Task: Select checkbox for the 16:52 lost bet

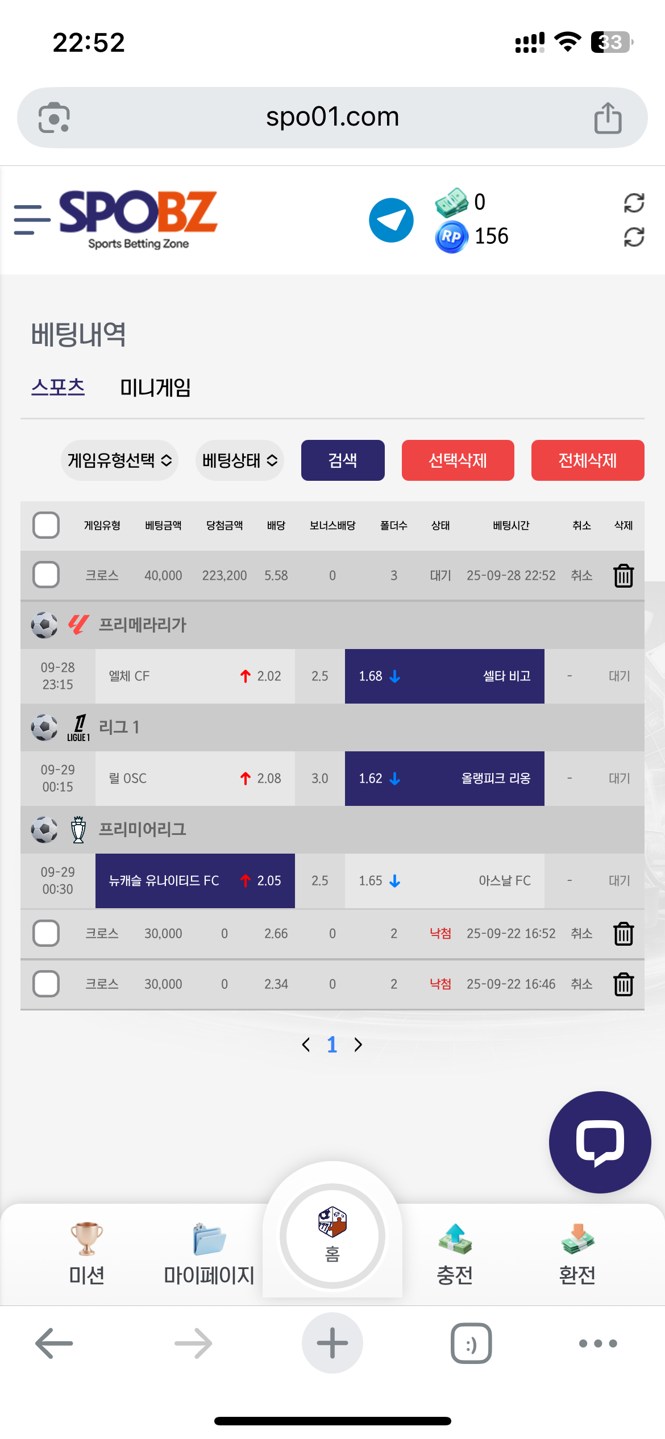Action: tap(46, 933)
